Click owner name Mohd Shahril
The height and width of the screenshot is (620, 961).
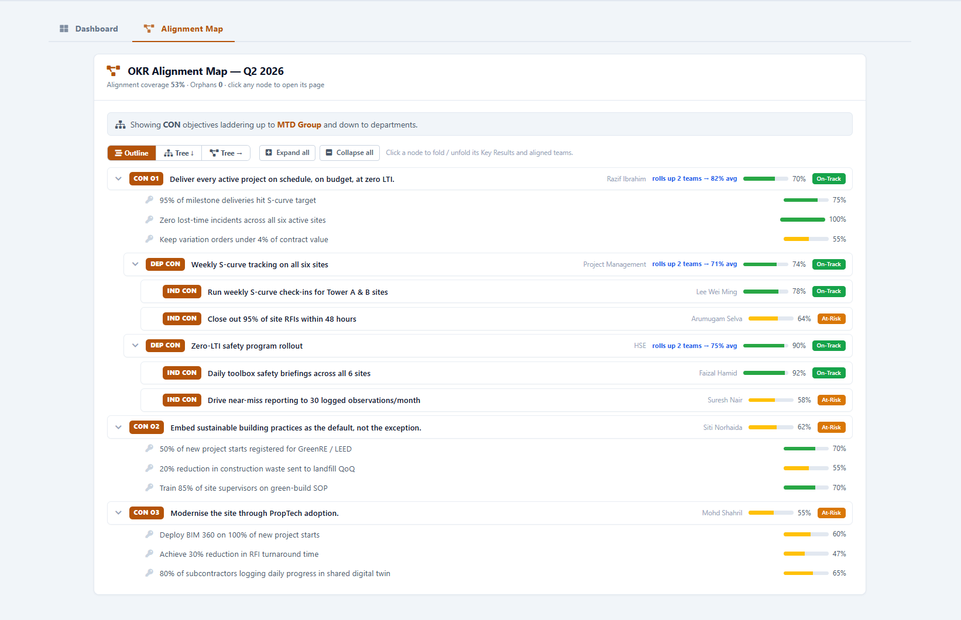coord(722,513)
